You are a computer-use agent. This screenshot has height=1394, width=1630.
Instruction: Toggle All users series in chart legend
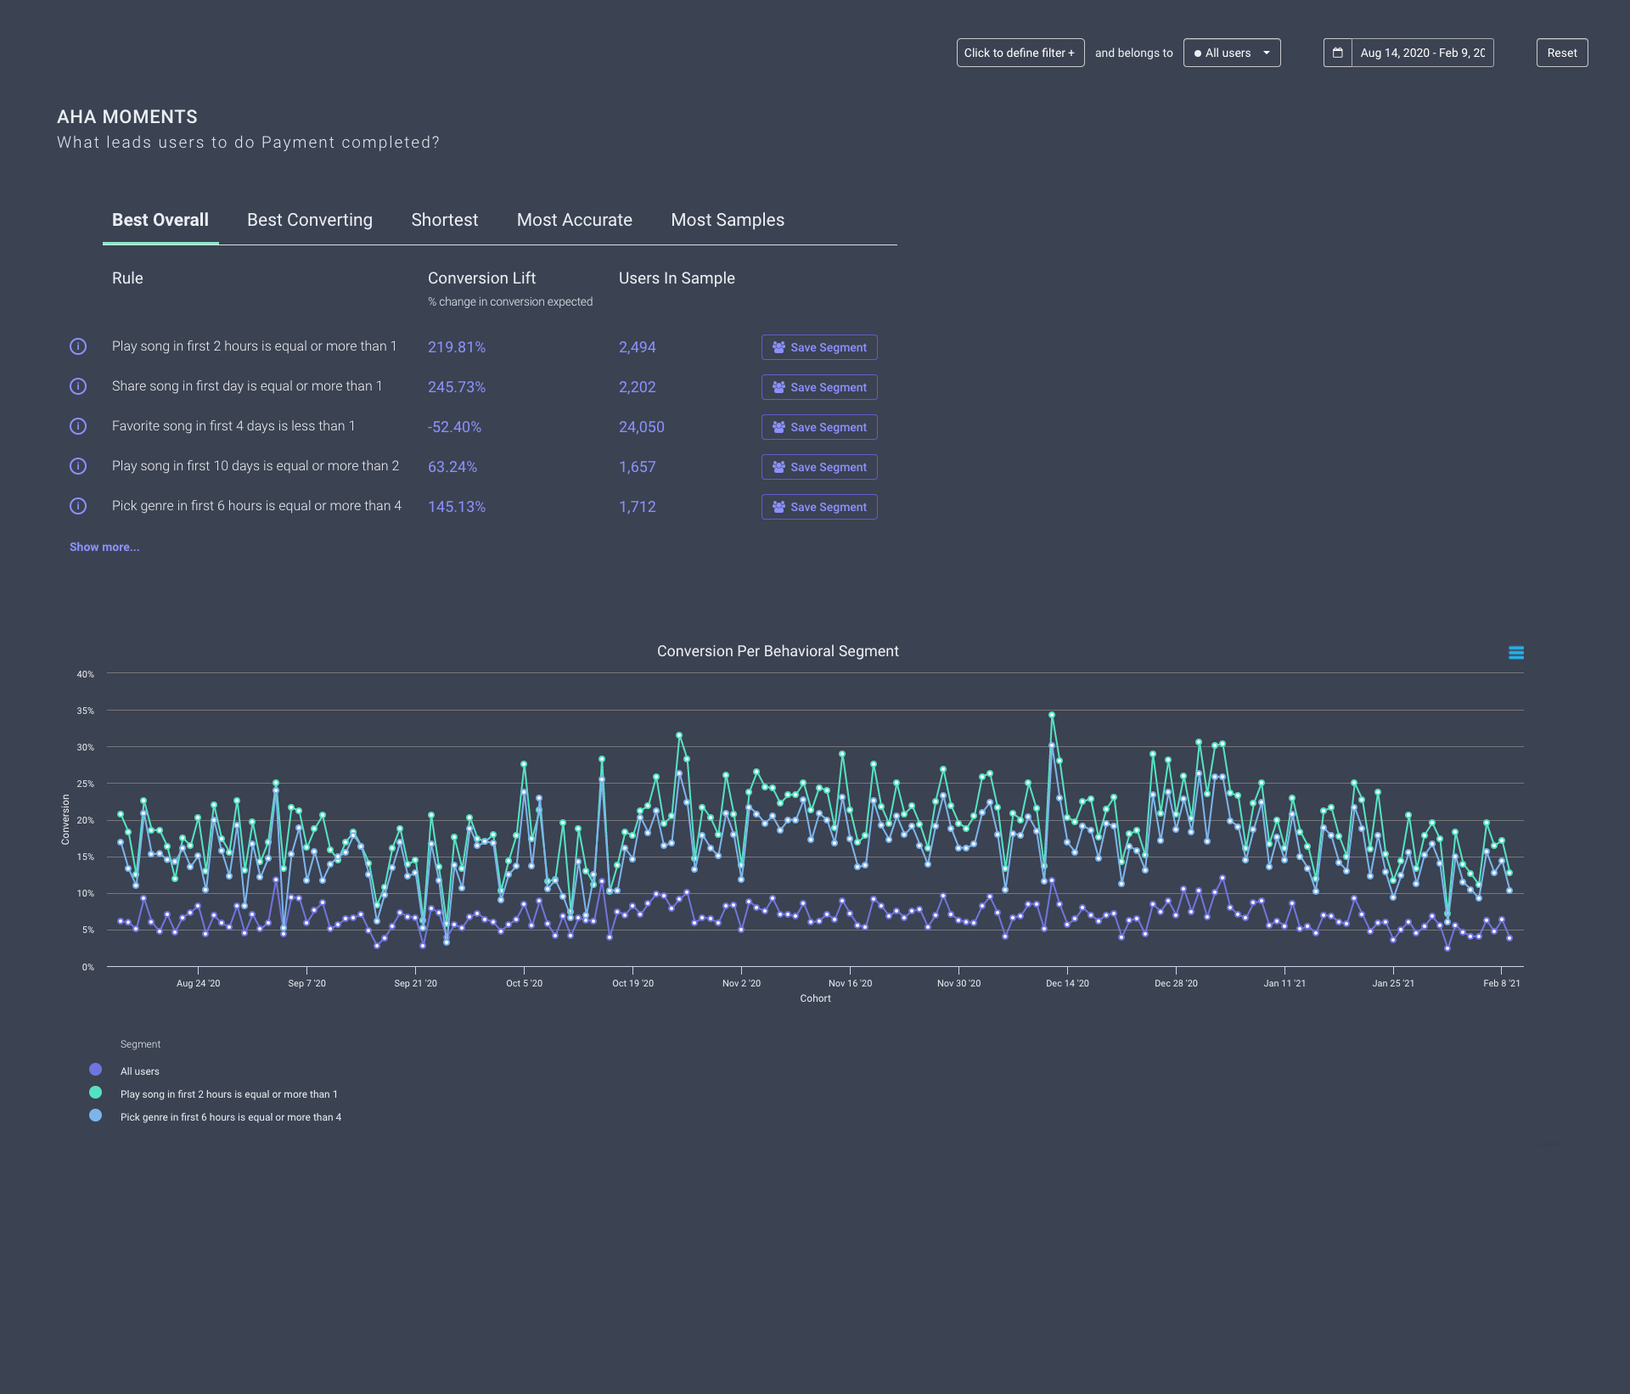pyautogui.click(x=139, y=1071)
